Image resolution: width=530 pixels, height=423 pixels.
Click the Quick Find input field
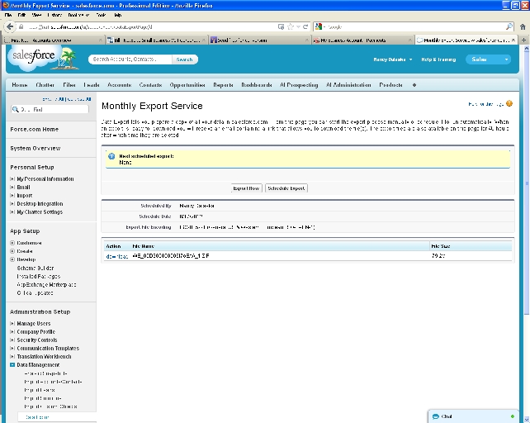click(x=50, y=109)
